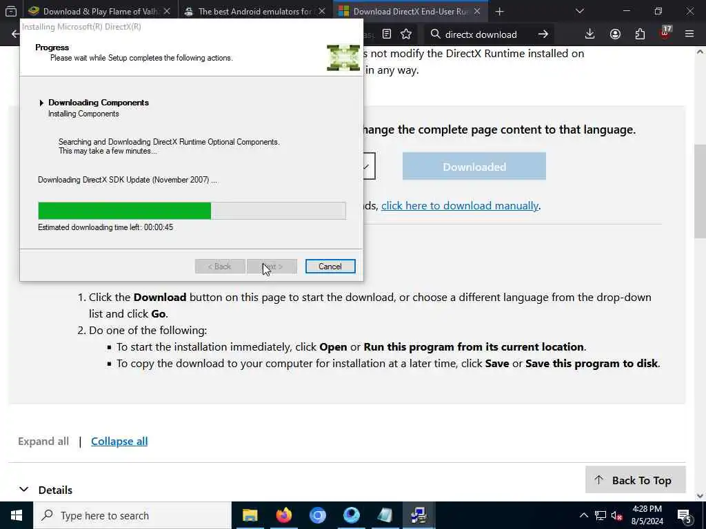Bookmark this page with the star icon
This screenshot has width=706, height=529.
[x=406, y=34]
